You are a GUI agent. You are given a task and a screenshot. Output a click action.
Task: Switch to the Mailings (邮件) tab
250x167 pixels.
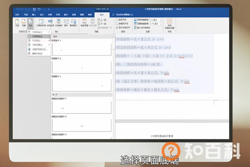[66, 15]
